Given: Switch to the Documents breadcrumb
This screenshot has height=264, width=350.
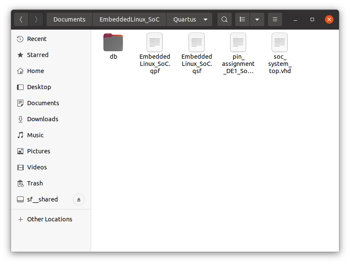Looking at the screenshot, I should (69, 19).
